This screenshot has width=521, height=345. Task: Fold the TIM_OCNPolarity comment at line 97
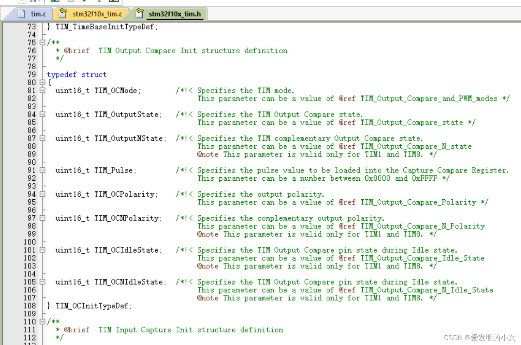(x=42, y=218)
